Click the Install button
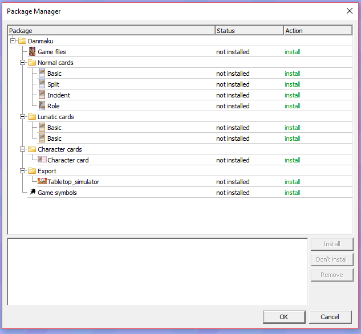Screen dimensions: 361x334 [x=332, y=244]
